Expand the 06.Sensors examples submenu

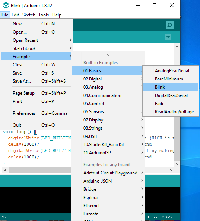[x=108, y=111]
